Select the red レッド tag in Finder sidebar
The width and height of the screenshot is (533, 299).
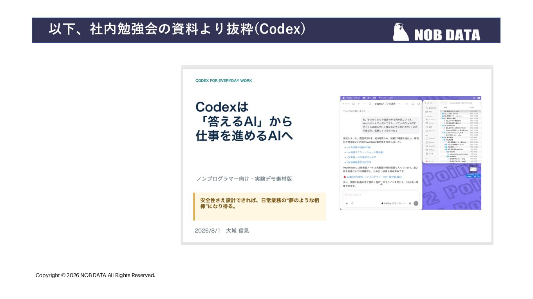click(430, 161)
